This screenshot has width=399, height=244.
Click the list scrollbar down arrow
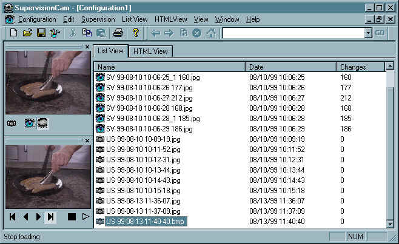pos(390,223)
